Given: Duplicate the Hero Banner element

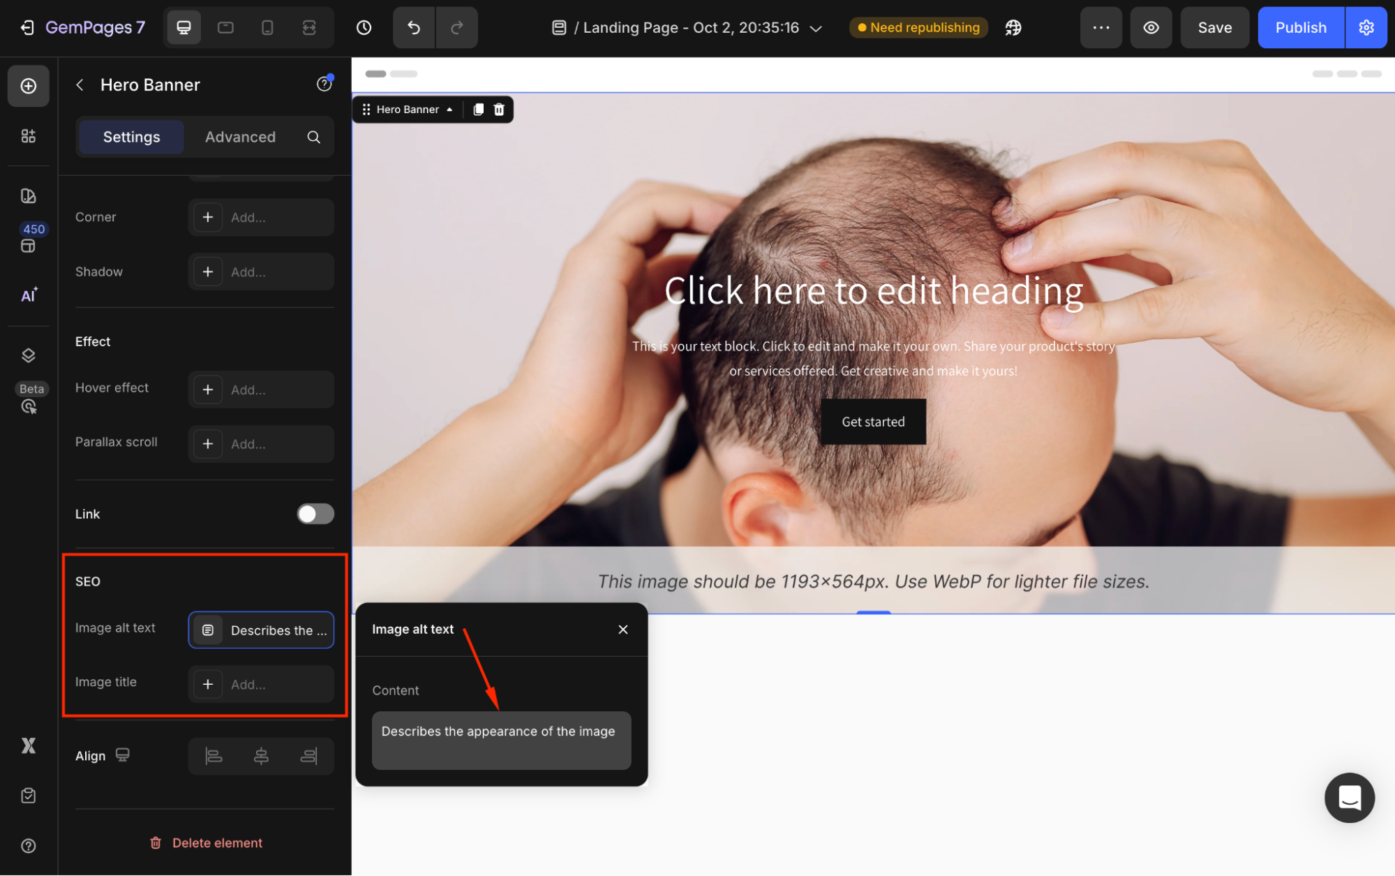Looking at the screenshot, I should 478,110.
